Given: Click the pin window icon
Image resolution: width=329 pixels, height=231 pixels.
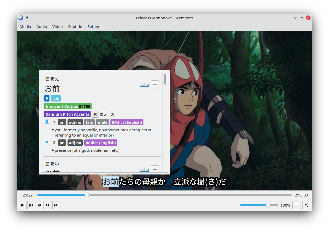Looking at the screenshot, I should click(27, 18).
